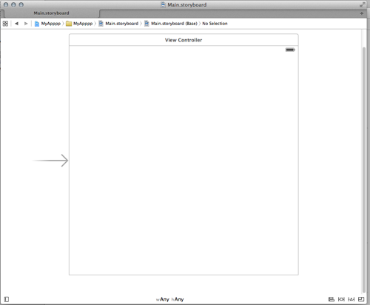Screen dimensions: 370x305
Task: Open the related items grid menu
Action: 5,24
